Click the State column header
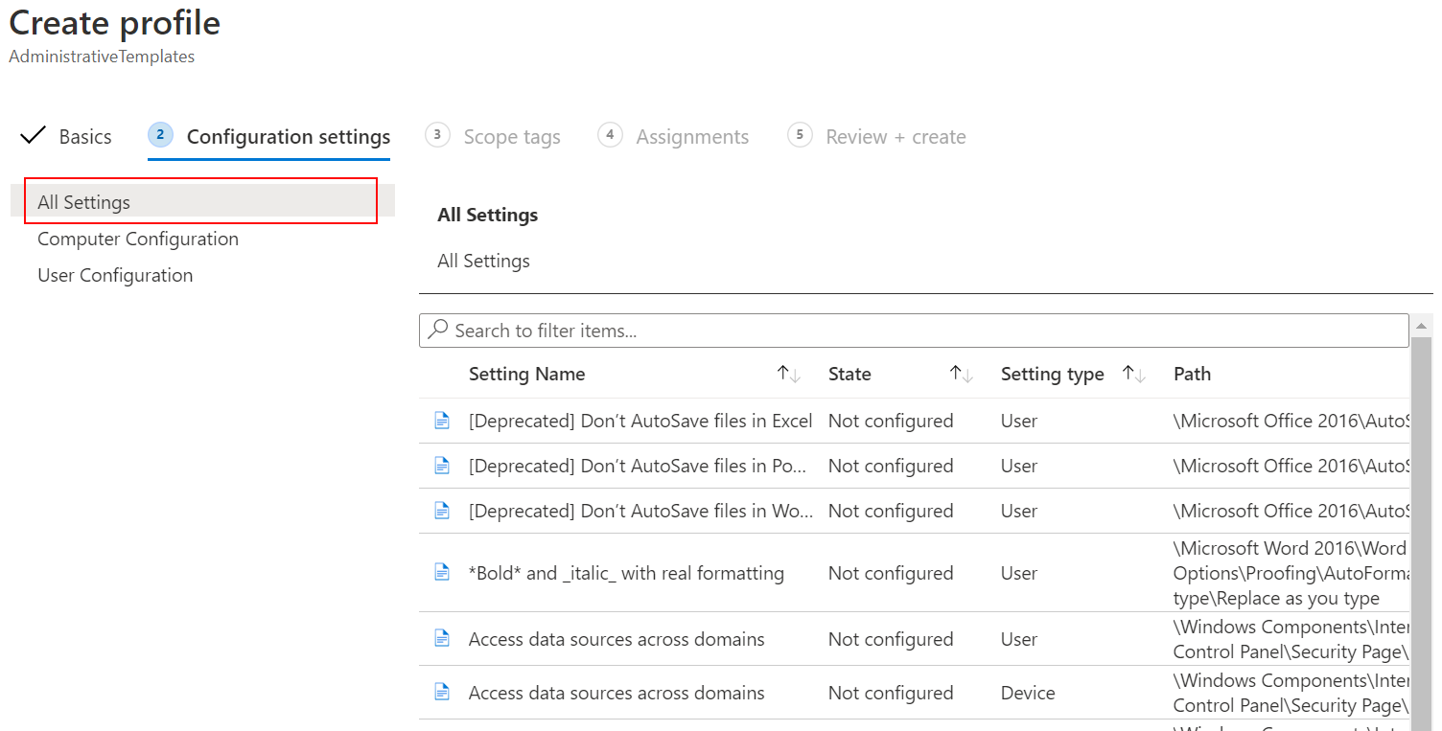The image size is (1442, 731). coord(849,375)
